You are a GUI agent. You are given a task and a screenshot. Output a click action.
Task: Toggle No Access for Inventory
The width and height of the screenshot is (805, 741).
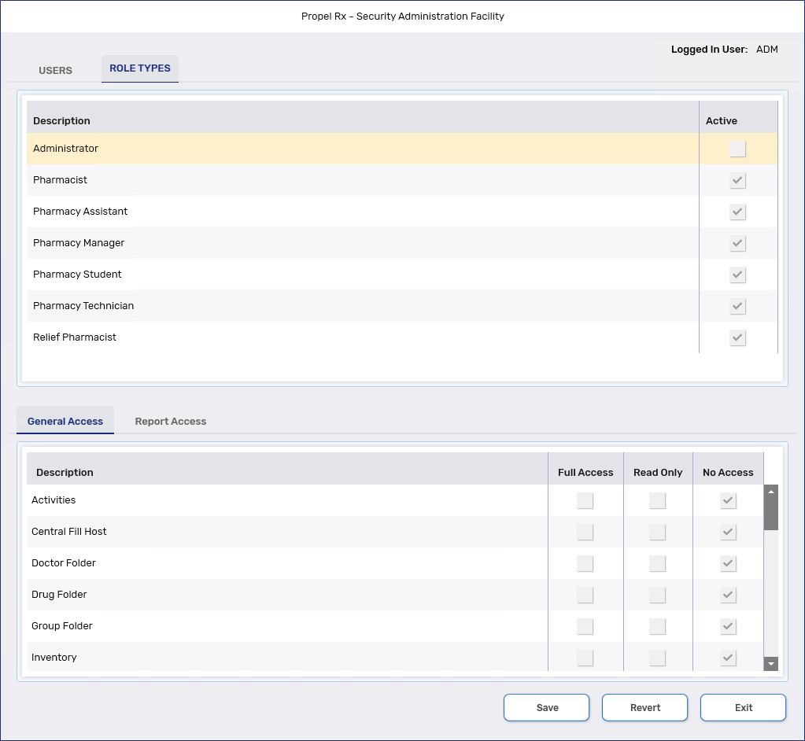[728, 658]
